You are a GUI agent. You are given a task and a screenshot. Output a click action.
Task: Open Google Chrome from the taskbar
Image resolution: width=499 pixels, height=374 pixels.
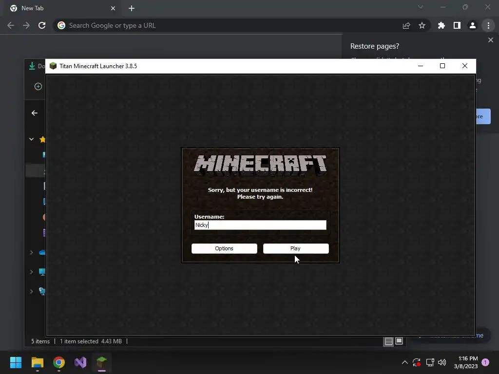click(x=59, y=362)
